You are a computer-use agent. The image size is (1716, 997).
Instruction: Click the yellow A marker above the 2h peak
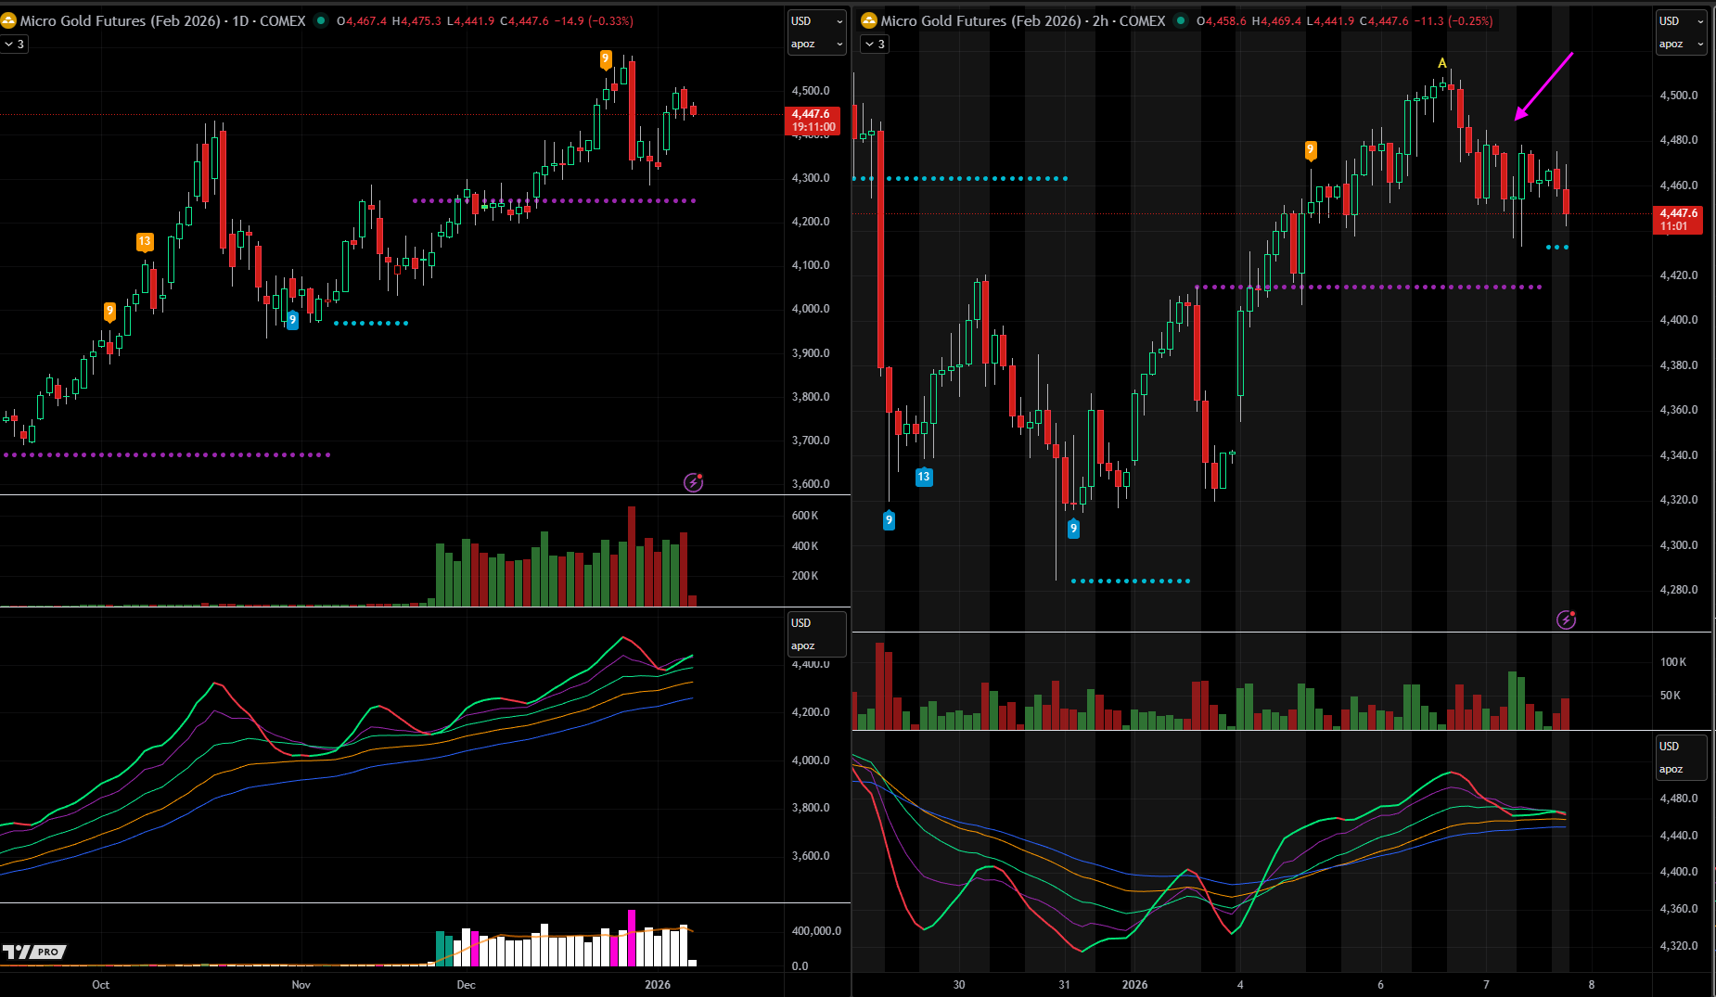[1441, 63]
